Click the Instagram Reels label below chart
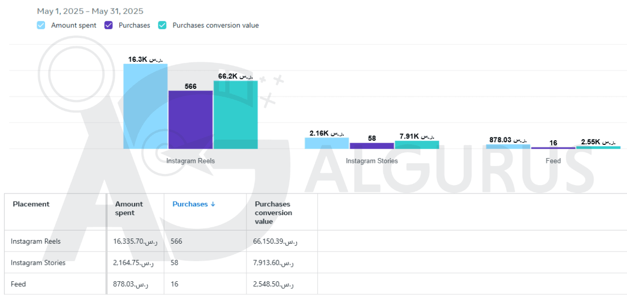The image size is (627, 295). pyautogui.click(x=190, y=161)
